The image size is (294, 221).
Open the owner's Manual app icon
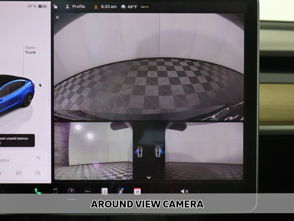(x=104, y=191)
